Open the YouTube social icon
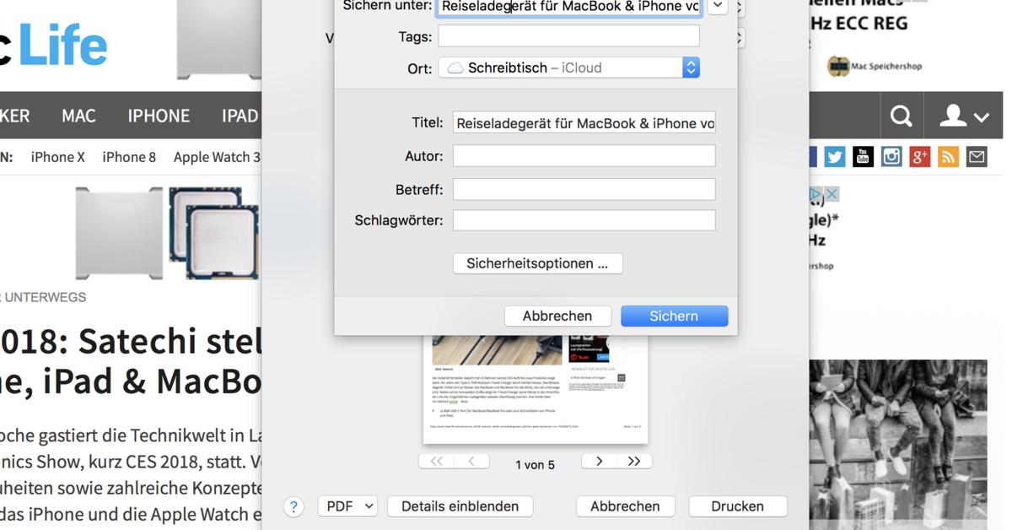The image size is (1012, 530). coord(863,156)
